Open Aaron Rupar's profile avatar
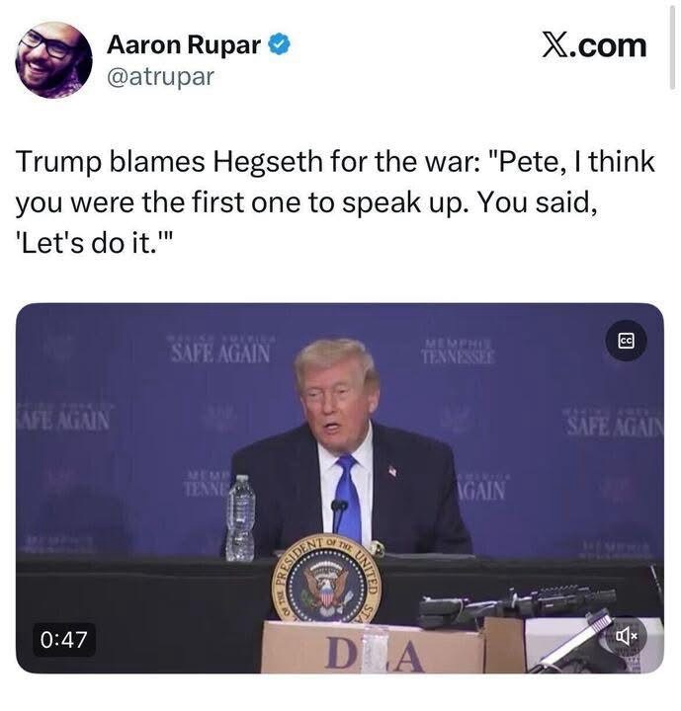Image resolution: width=681 pixels, height=711 pixels. (53, 60)
